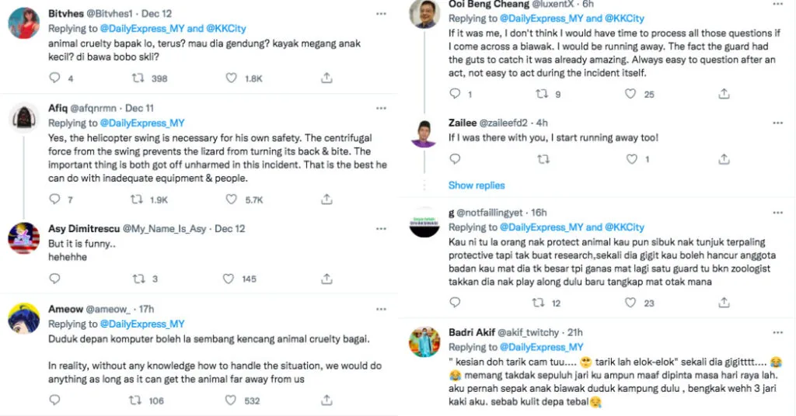Screen dimensions: 796x416
Task: Retweet Bitvhes's animal cruelty tweet
Action: pos(138,78)
